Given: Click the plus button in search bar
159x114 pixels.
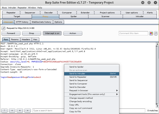Looking at the screenshot, I should click(20, 111).
